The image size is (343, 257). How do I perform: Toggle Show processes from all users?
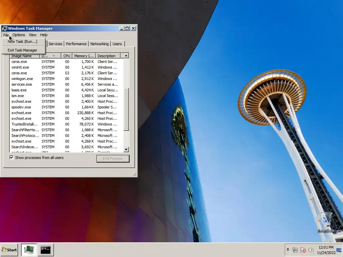click(x=11, y=158)
